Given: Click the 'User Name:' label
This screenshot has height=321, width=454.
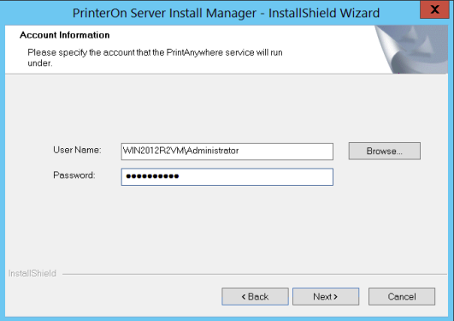Looking at the screenshot, I should [77, 150].
